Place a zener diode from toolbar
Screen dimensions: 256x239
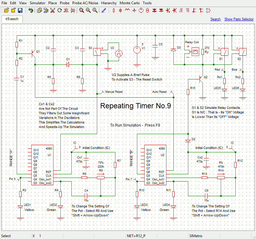point(161,10)
